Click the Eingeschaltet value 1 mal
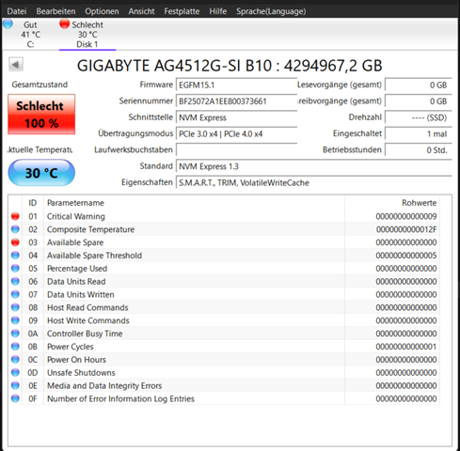This screenshot has width=460, height=451. pyautogui.click(x=419, y=133)
